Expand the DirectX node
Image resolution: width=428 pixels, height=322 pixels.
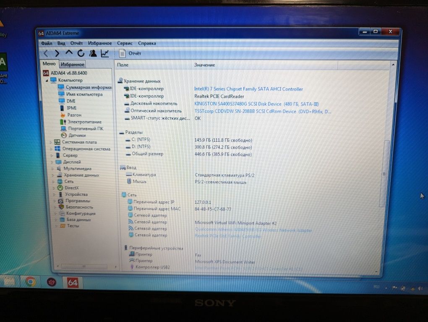tap(54, 188)
